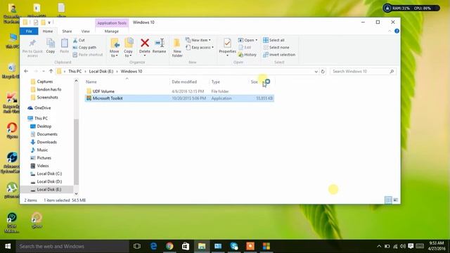The image size is (450, 253).
Task: Open Easy access dropdown
Action: pyautogui.click(x=200, y=47)
